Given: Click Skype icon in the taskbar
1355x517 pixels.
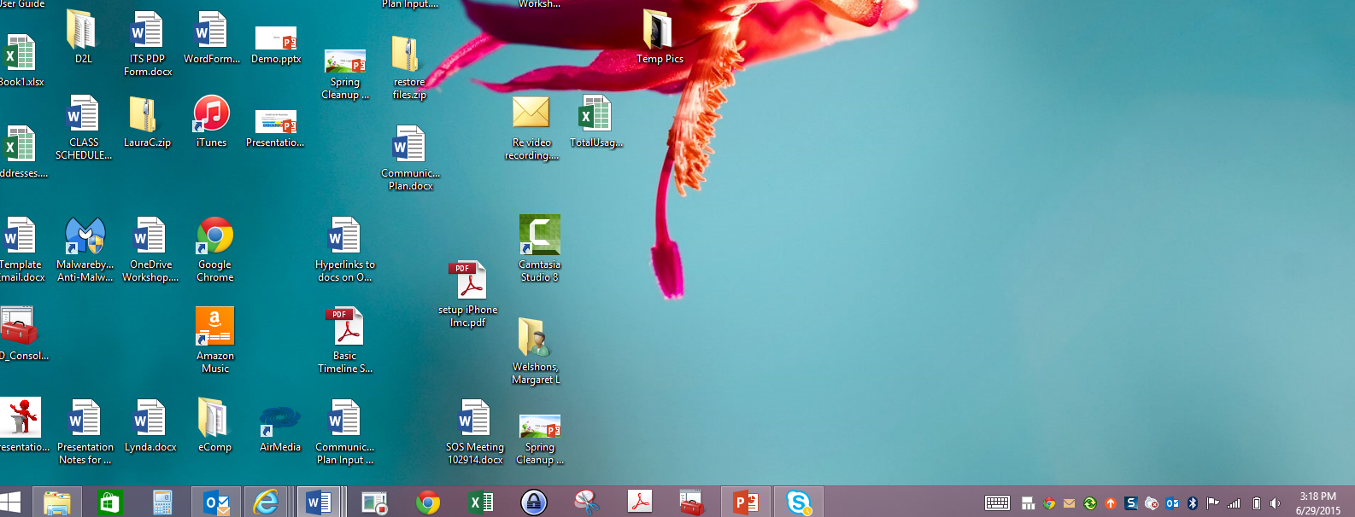Looking at the screenshot, I should pos(799,502).
